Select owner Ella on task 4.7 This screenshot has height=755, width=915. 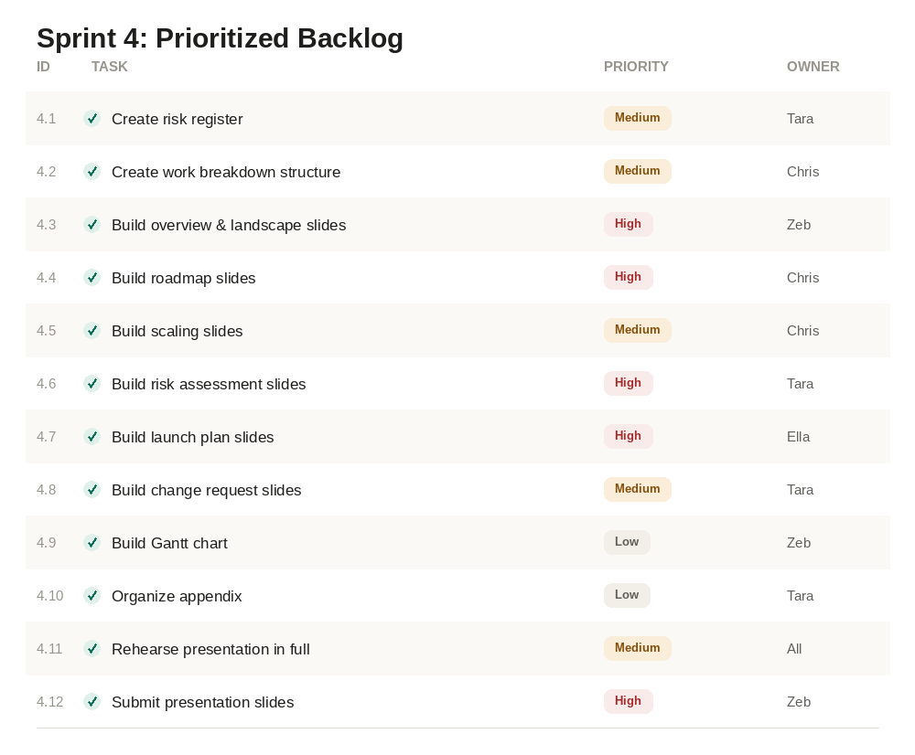(798, 437)
